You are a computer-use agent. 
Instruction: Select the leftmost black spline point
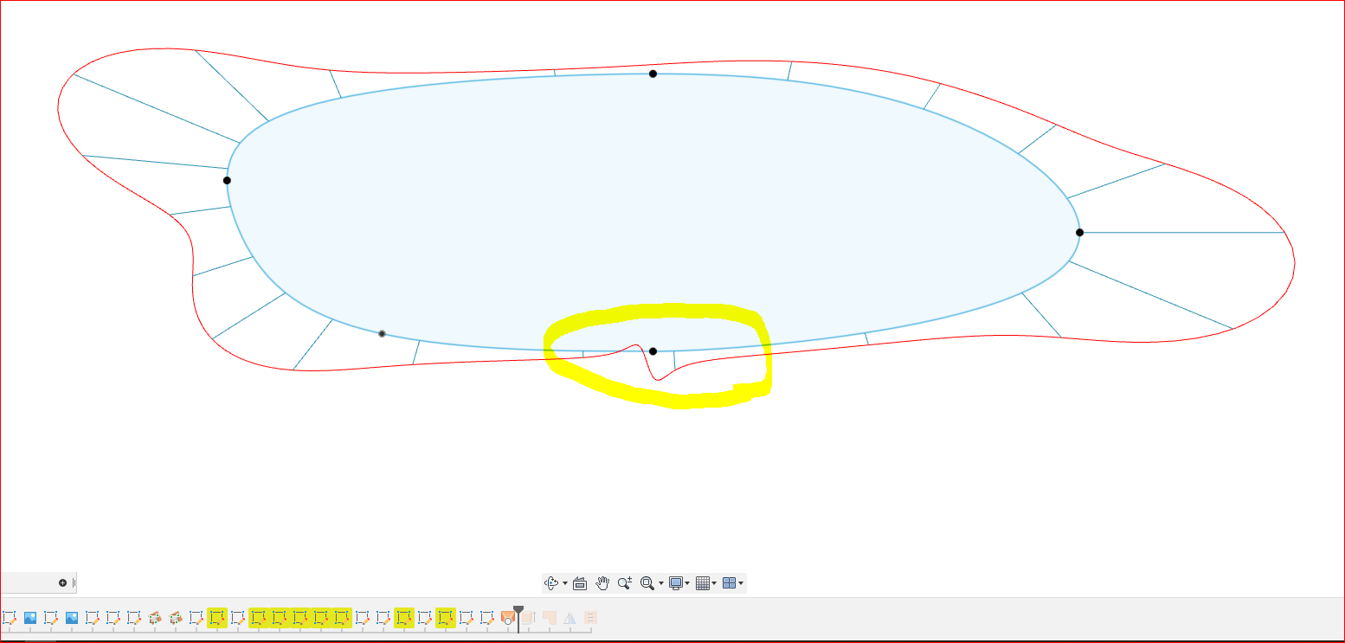point(227,180)
